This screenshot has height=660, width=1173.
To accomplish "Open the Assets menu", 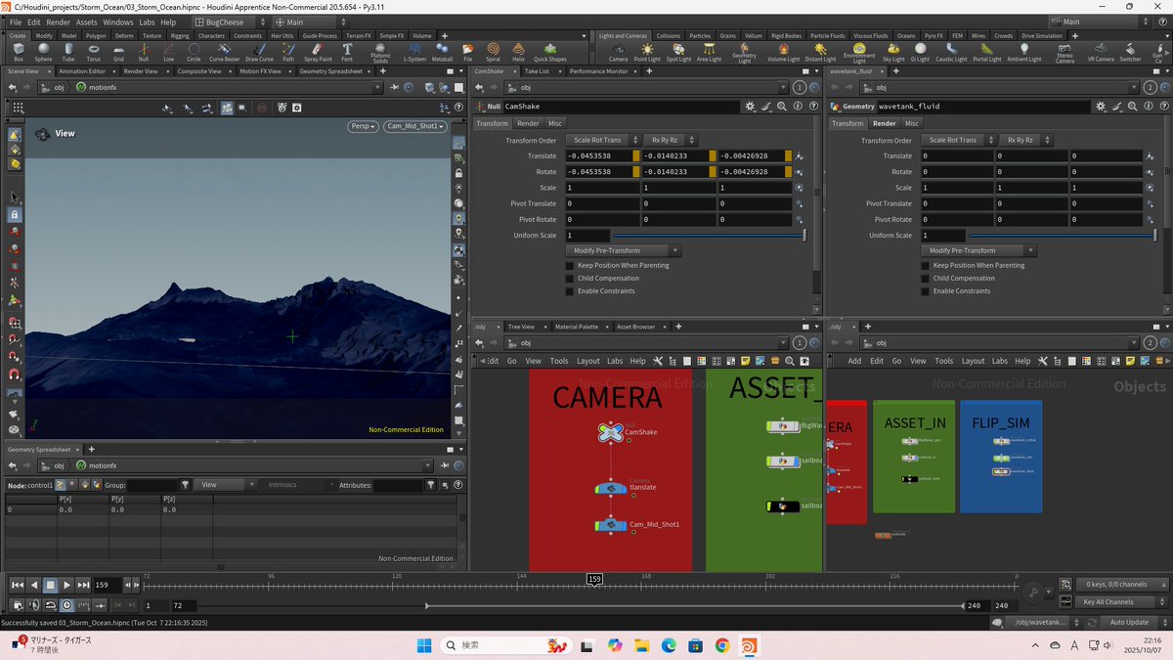I will click(x=87, y=22).
